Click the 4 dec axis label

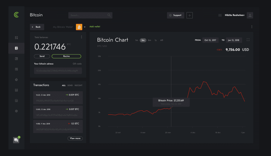tap(193, 133)
